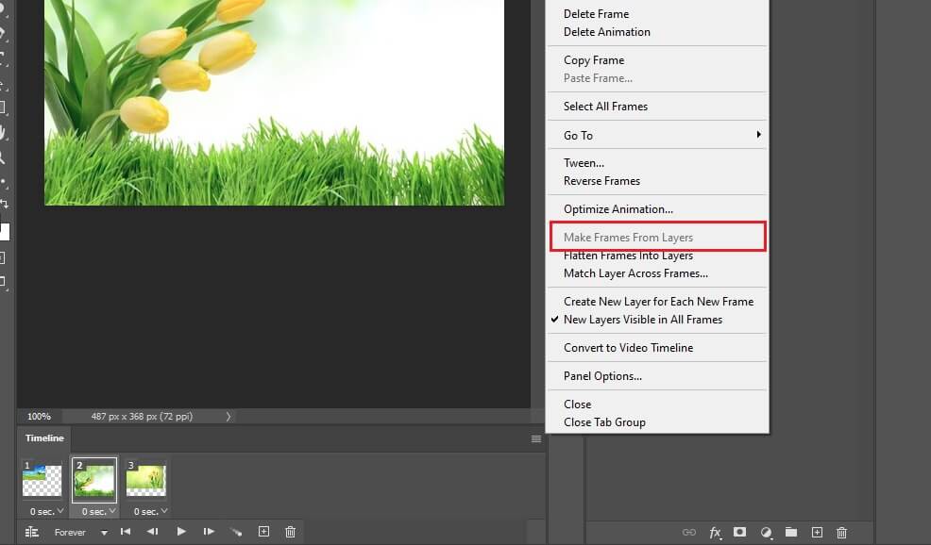Enable "Create New Layer for Each New Frame"

pyautogui.click(x=658, y=301)
